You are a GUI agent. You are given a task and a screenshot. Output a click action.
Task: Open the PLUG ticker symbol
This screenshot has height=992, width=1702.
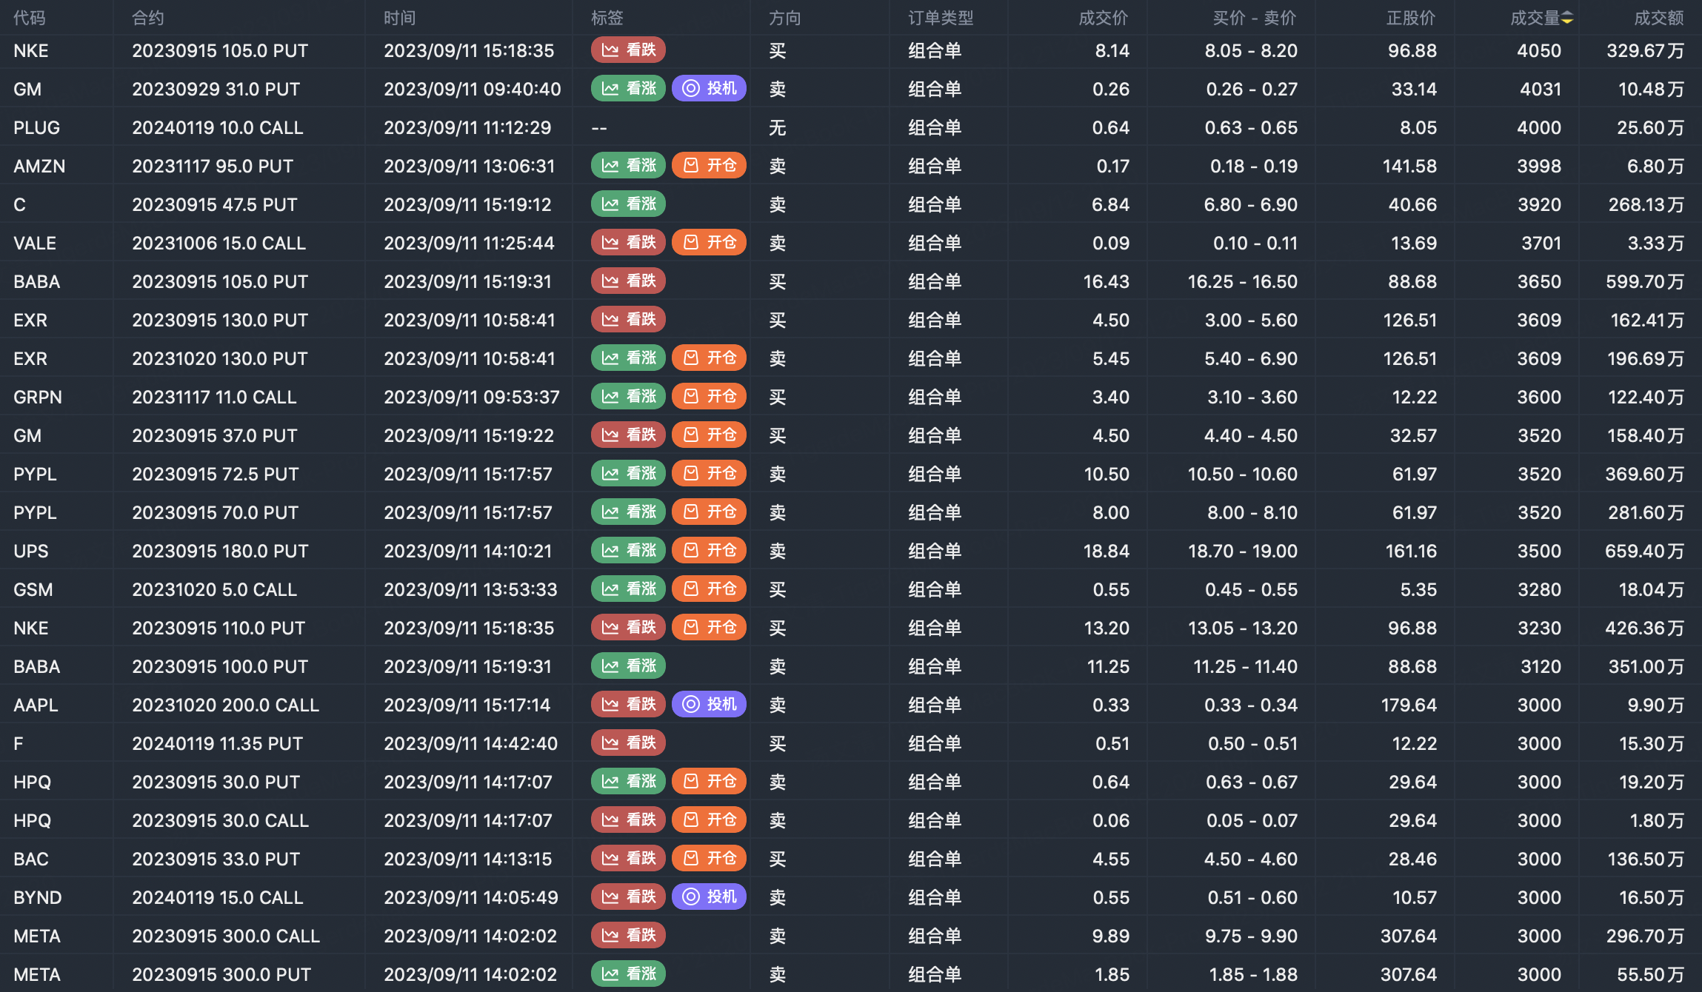pyautogui.click(x=36, y=127)
